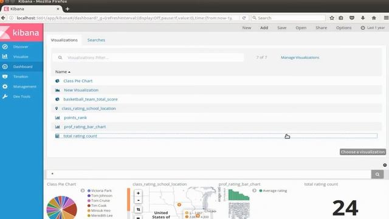
Task: Open the Manage Visualizations link
Action: point(300,57)
